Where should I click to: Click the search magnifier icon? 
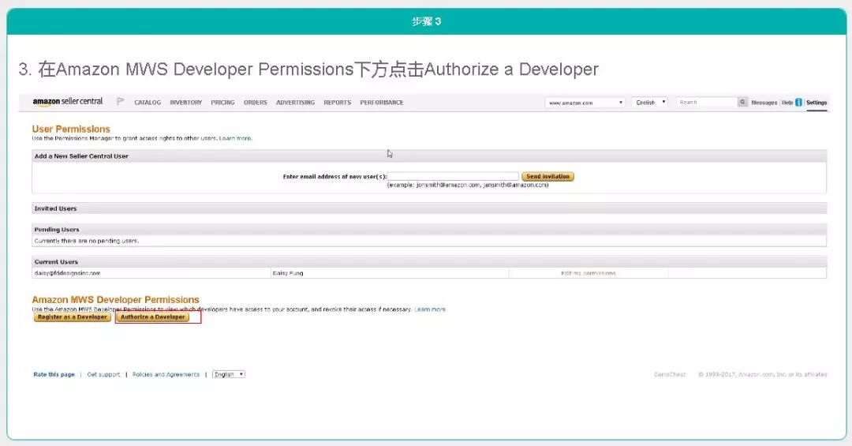coord(742,103)
